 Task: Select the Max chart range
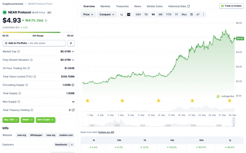[x=184, y=14]
